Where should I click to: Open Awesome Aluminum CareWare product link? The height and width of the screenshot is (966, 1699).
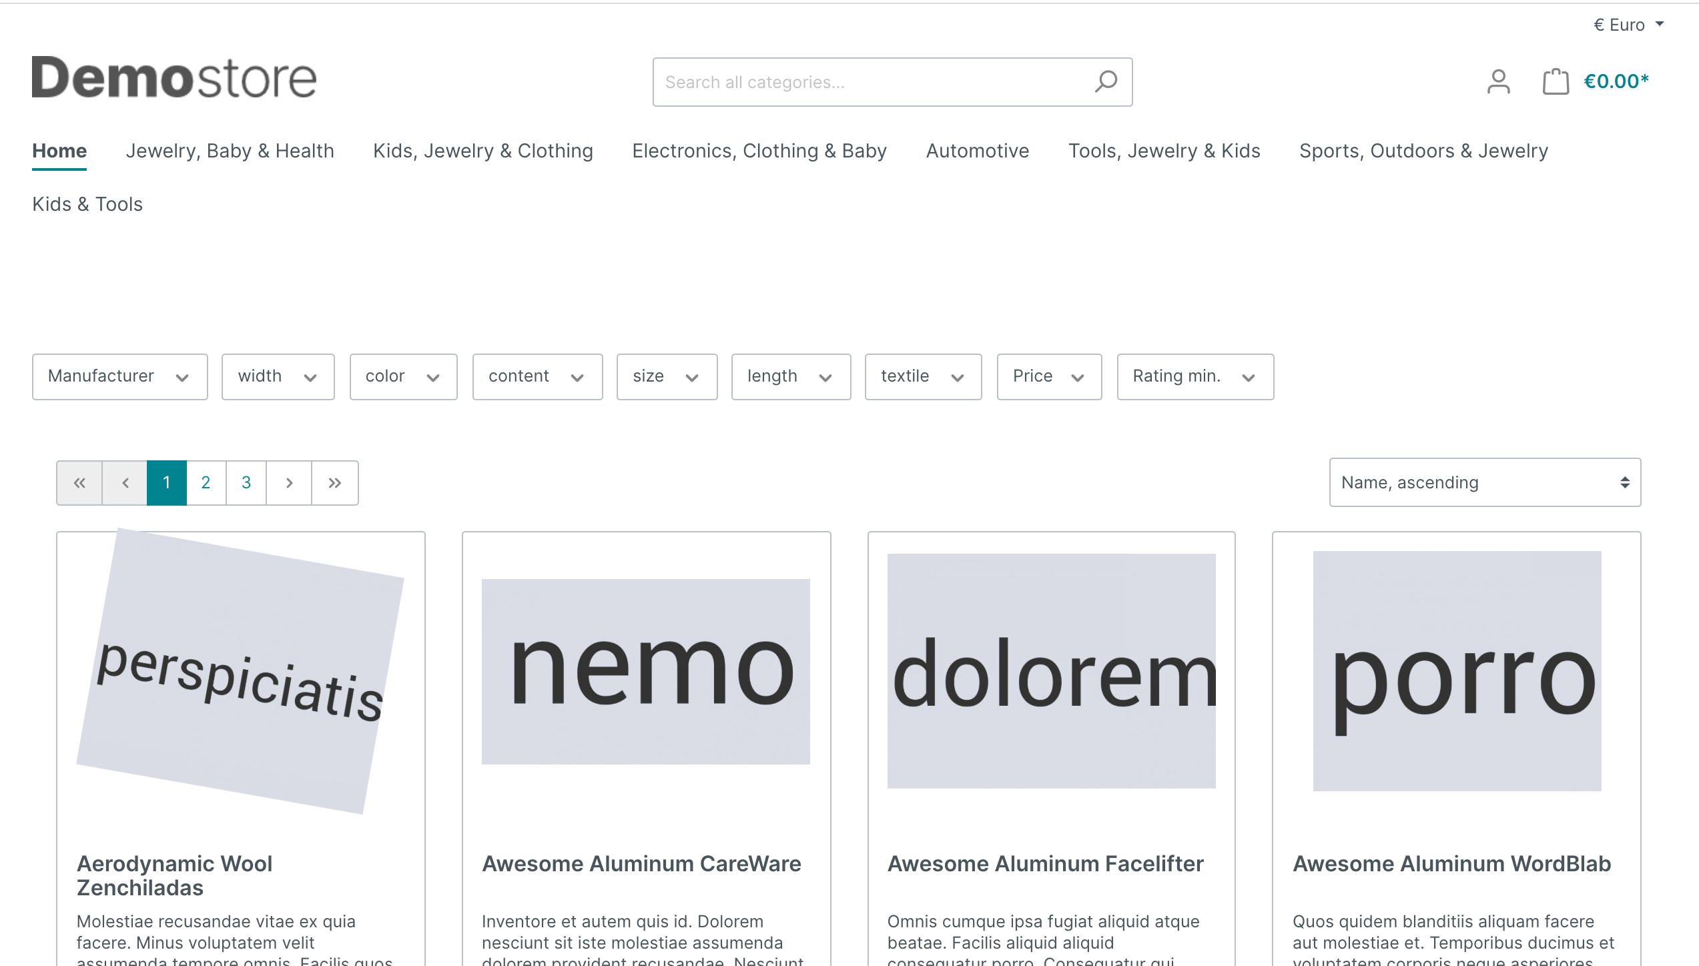click(641, 864)
